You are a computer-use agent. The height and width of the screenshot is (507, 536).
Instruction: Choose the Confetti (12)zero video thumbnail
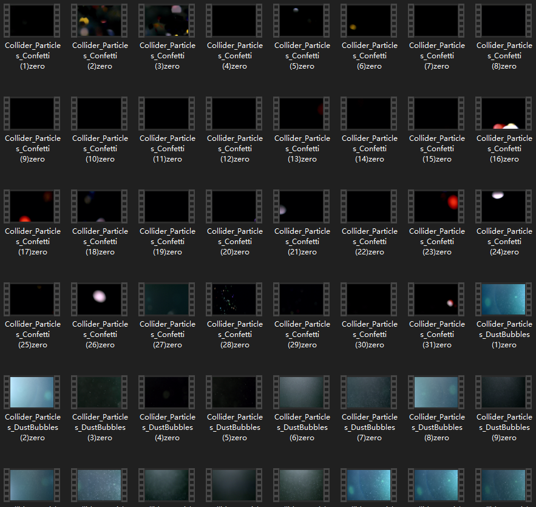[x=234, y=114]
